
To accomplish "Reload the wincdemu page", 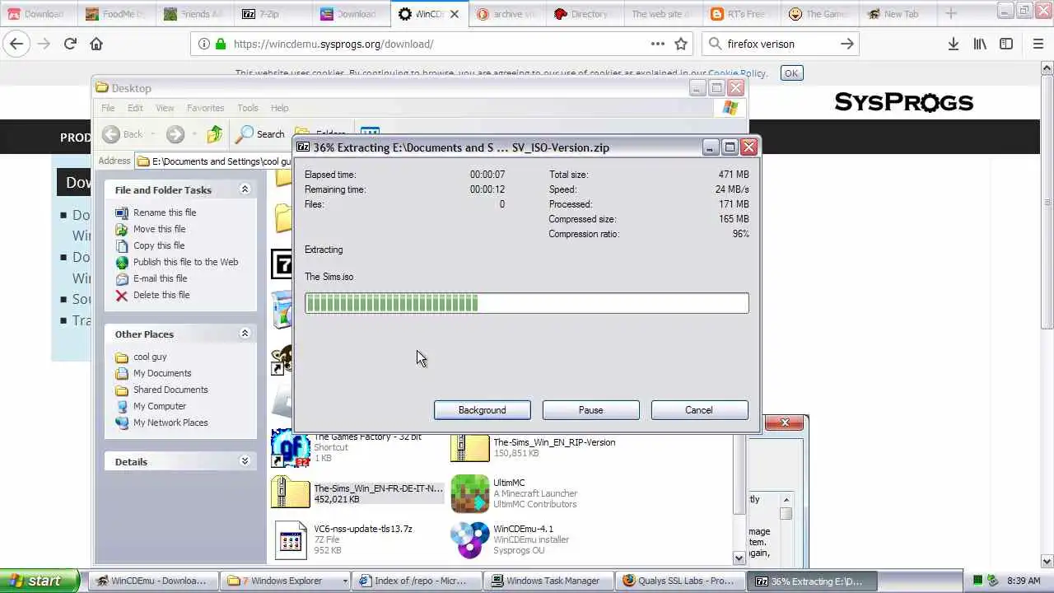I will (70, 44).
